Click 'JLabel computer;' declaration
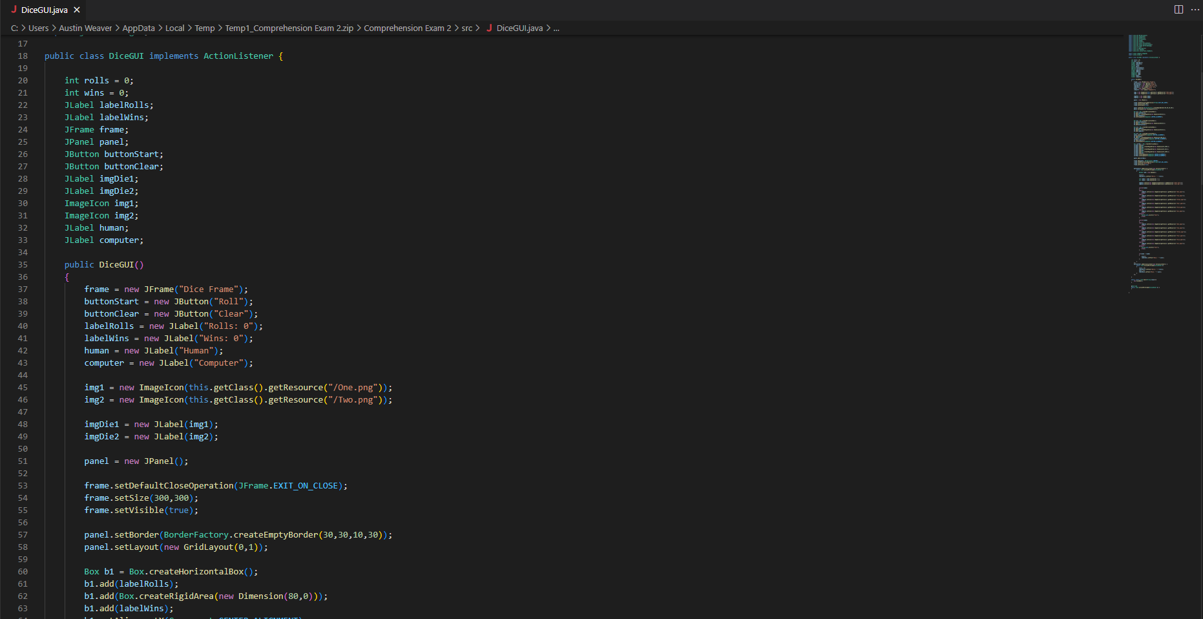 (x=104, y=240)
